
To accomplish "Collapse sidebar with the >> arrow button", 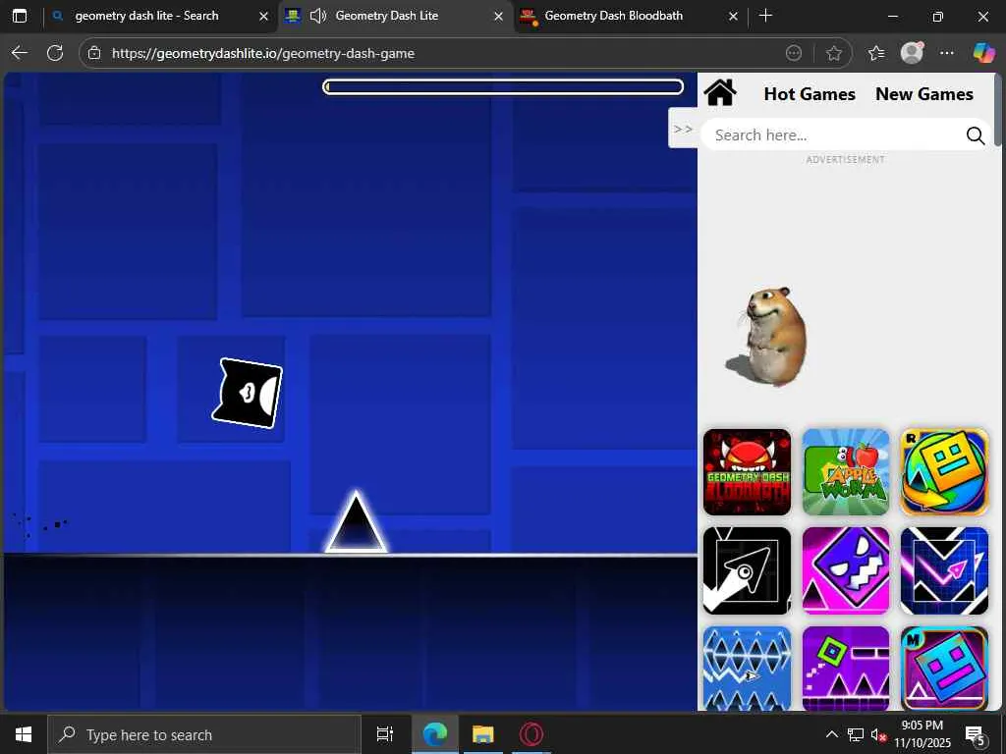I will (x=683, y=129).
